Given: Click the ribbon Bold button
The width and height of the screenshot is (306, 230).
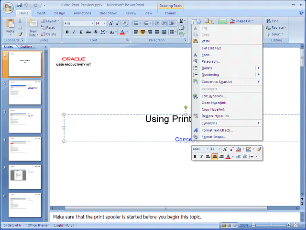Looking at the screenshot, I should tap(67, 32).
